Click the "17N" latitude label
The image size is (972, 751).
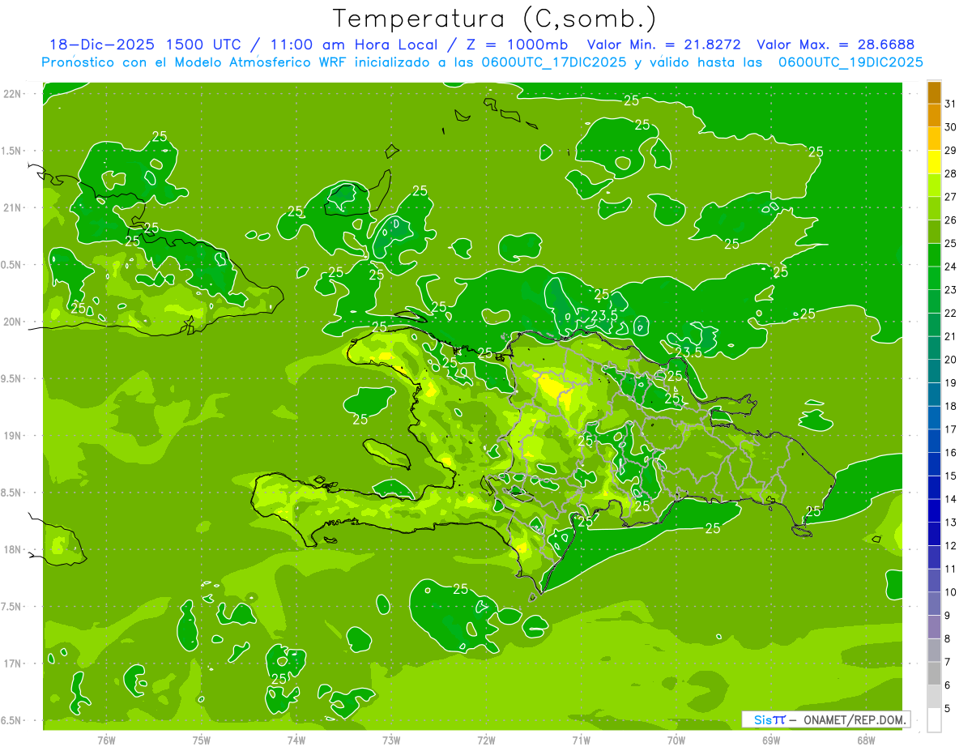click(x=12, y=664)
